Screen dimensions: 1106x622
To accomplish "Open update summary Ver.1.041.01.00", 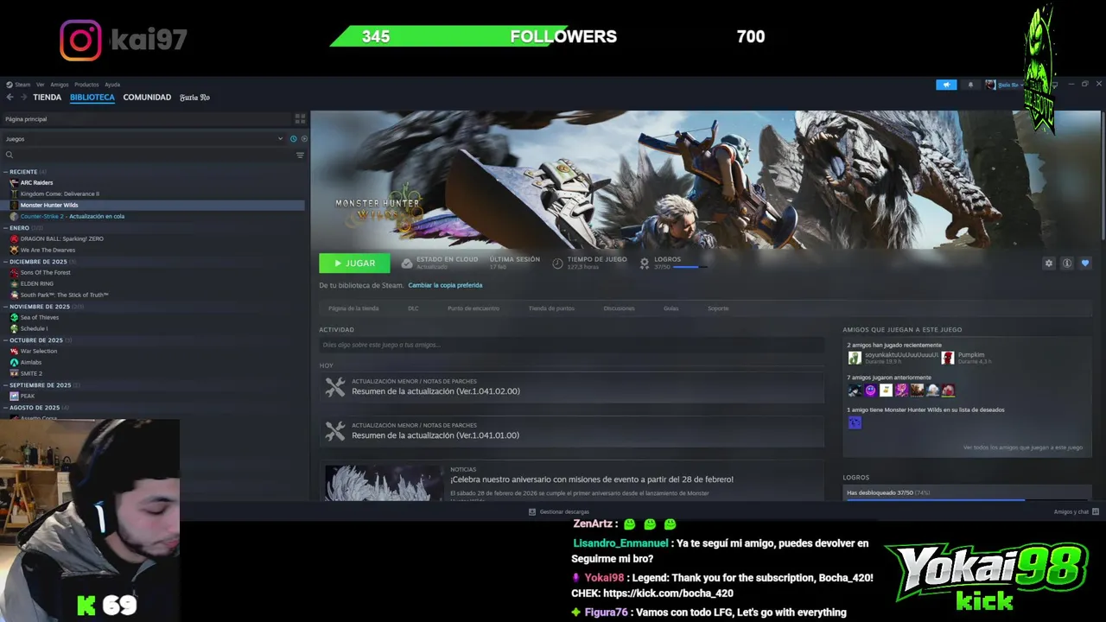I will [571, 431].
